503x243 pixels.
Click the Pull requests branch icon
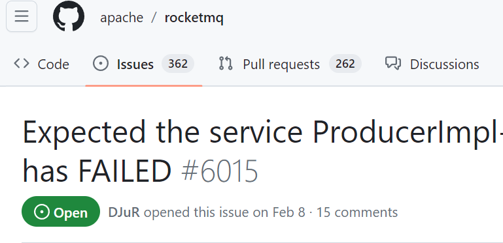[226, 64]
